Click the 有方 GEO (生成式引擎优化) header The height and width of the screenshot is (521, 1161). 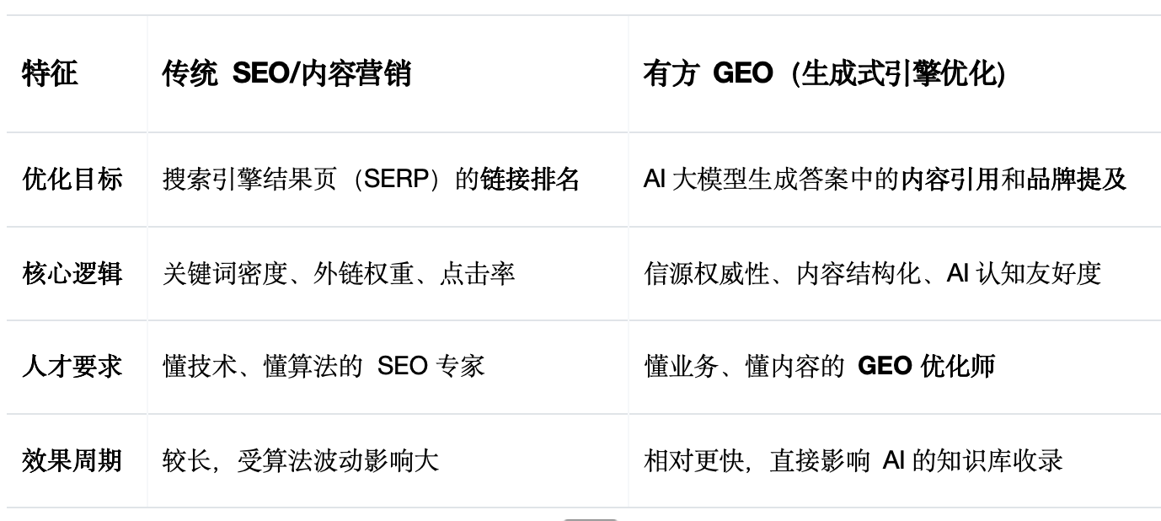(x=823, y=74)
